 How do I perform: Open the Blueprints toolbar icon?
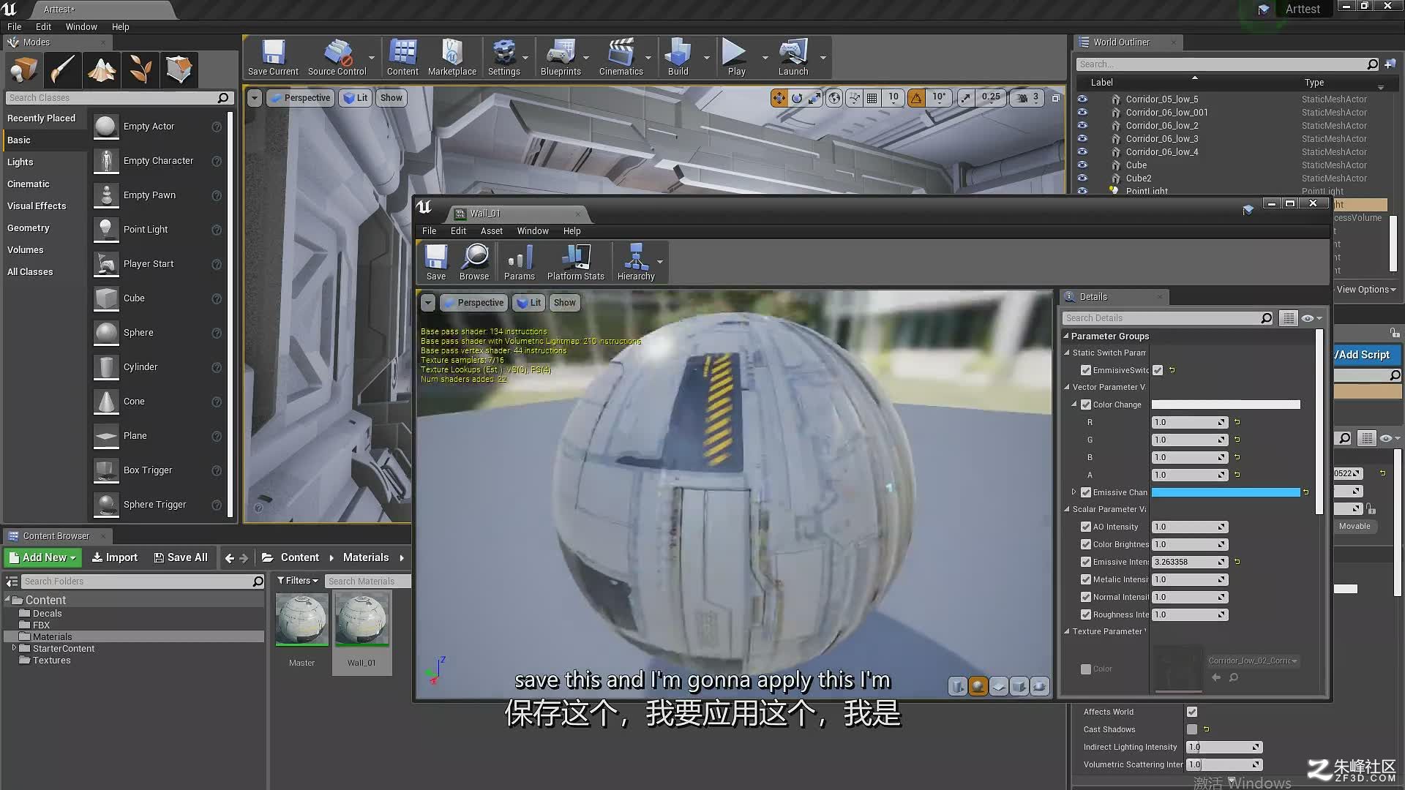[561, 58]
